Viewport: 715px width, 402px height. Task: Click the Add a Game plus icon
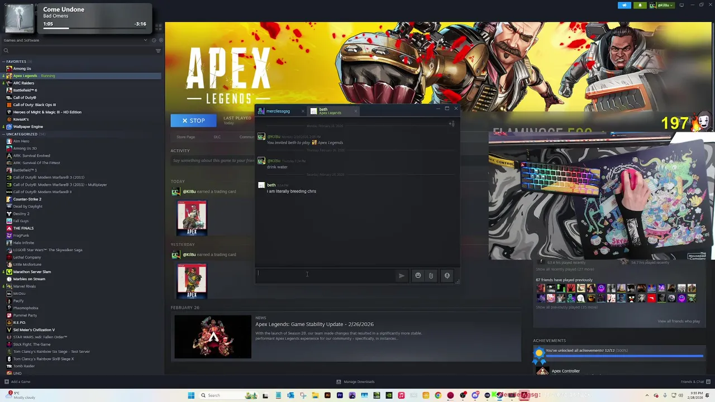tap(6, 382)
